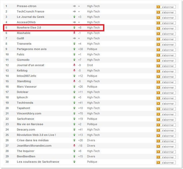The image size is (183, 169).
Task: Open Crise dans les médias
Action: [x=33, y=140]
